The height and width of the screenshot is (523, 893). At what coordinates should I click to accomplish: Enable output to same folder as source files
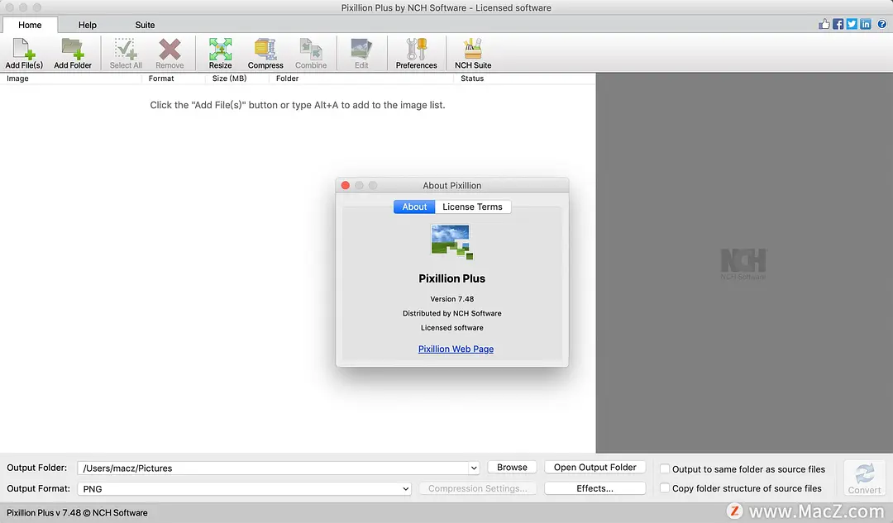pyautogui.click(x=665, y=469)
